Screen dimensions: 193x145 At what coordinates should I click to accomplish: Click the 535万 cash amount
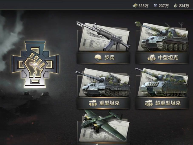click(x=143, y=6)
